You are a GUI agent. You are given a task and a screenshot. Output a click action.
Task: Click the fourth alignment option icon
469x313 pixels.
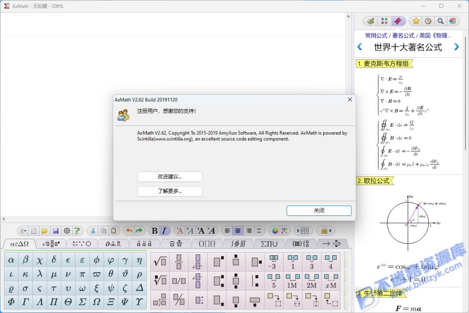259,231
